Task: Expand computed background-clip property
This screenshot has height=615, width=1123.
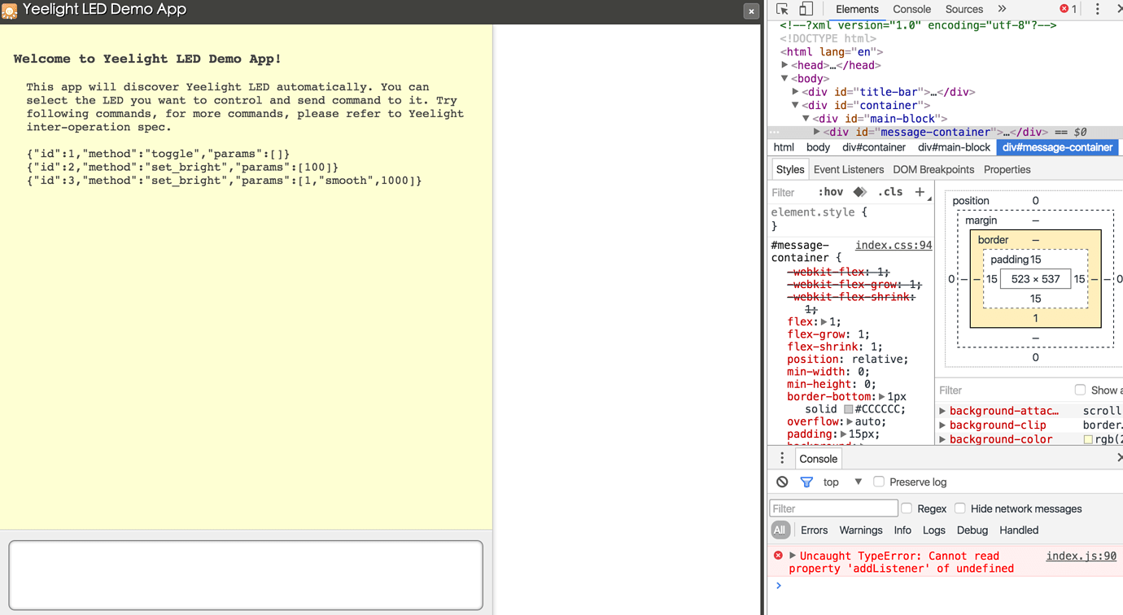Action: (942, 425)
